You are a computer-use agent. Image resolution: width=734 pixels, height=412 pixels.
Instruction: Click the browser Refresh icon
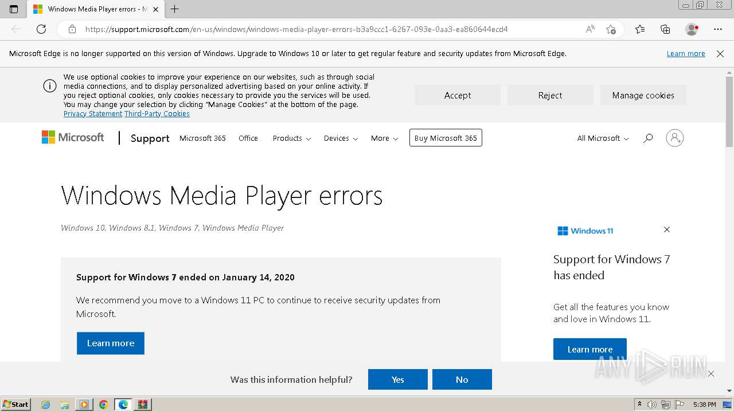[x=41, y=29]
